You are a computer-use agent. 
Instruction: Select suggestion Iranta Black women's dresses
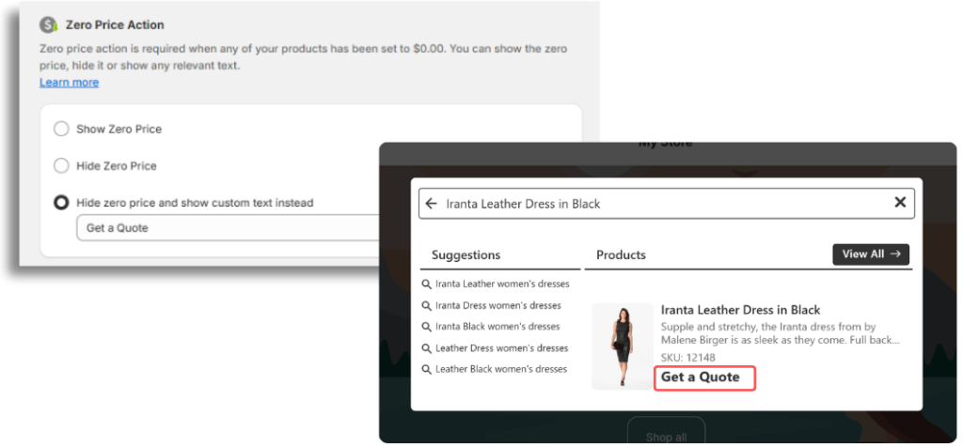(x=497, y=327)
